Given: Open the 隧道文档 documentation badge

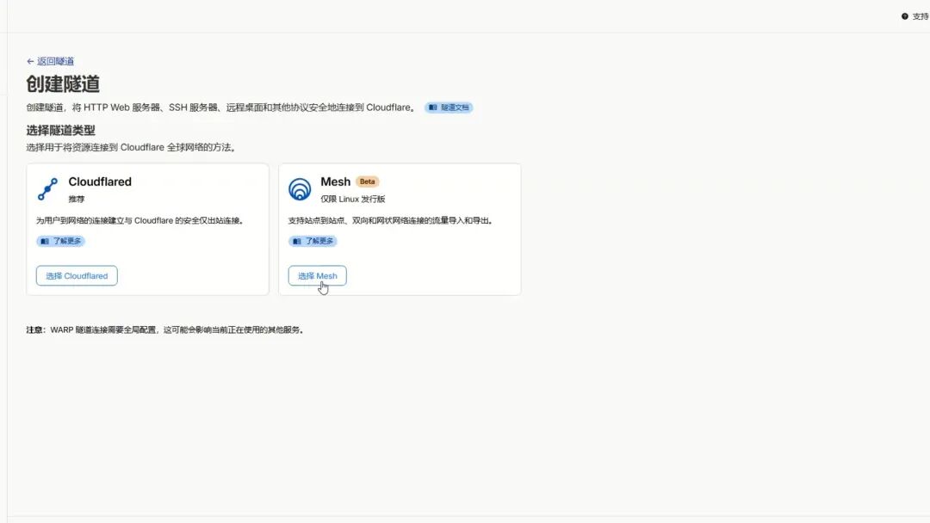Looking at the screenshot, I should point(449,108).
